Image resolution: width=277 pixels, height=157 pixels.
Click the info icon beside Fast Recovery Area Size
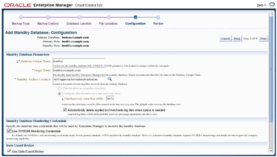(x=62, y=99)
